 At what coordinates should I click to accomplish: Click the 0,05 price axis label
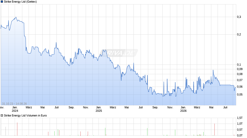point(240,94)
